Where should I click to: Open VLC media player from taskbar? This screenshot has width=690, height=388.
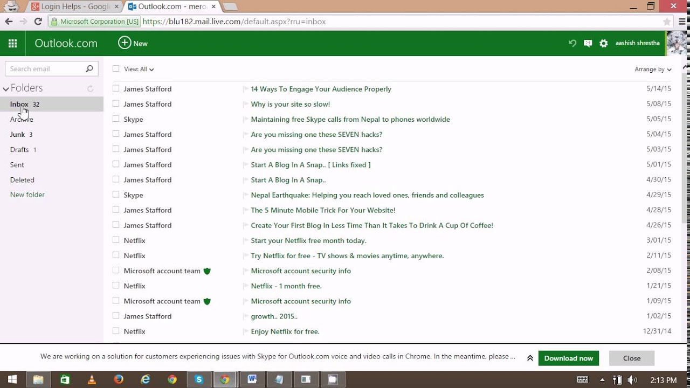(91, 379)
